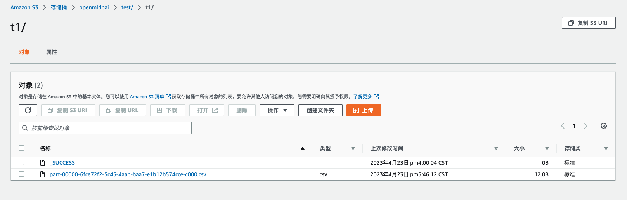Viewport: 627px width, 200px height.
Task: Sort by 类型 column arrow
Action: (x=353, y=148)
